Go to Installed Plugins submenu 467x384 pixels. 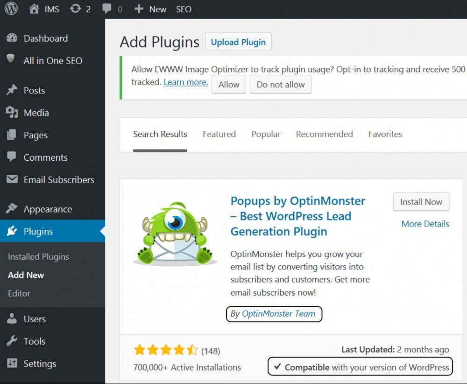[x=38, y=256]
